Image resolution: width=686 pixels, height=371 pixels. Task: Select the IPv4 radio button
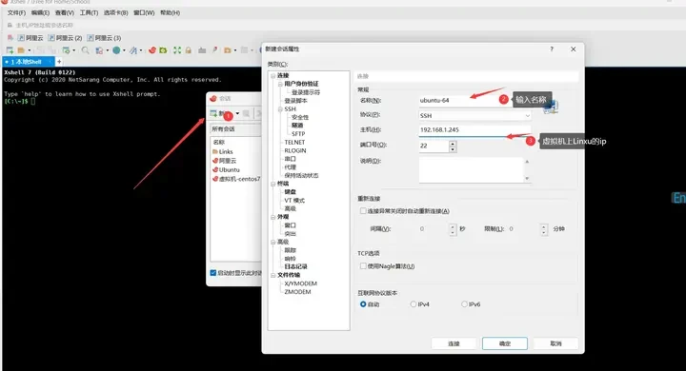(414, 304)
